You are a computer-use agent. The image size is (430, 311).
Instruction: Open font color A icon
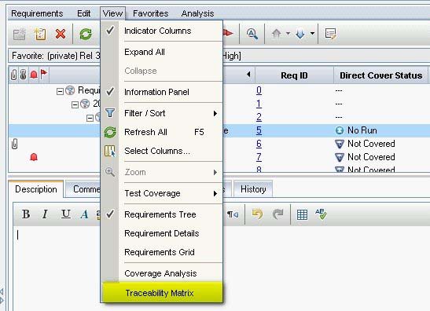[x=84, y=214]
